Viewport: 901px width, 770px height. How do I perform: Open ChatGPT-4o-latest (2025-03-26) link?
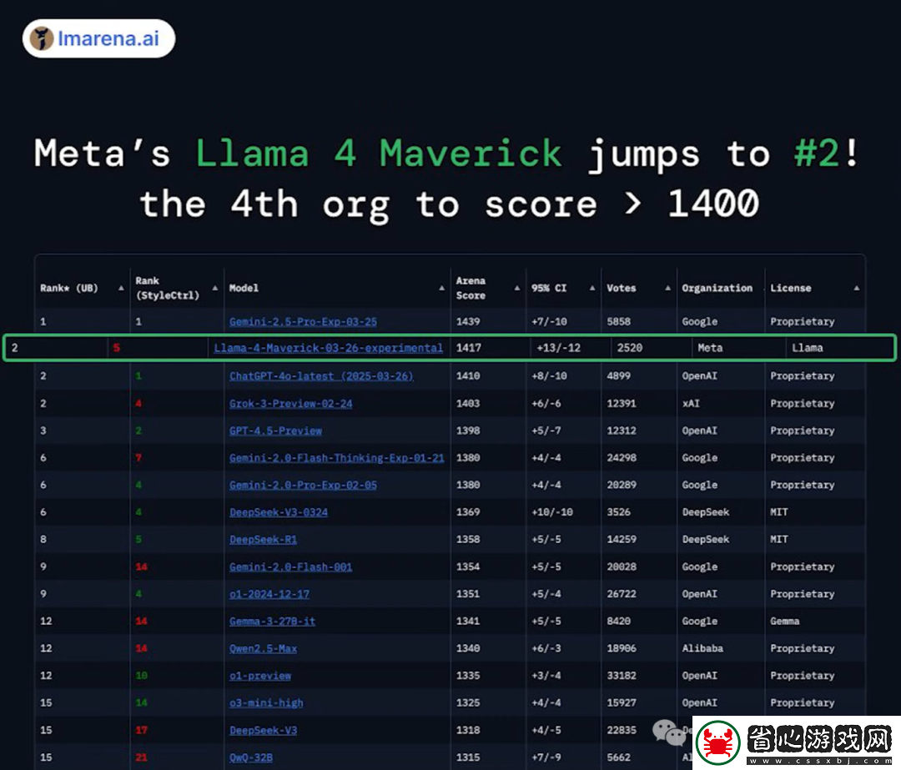coord(321,375)
